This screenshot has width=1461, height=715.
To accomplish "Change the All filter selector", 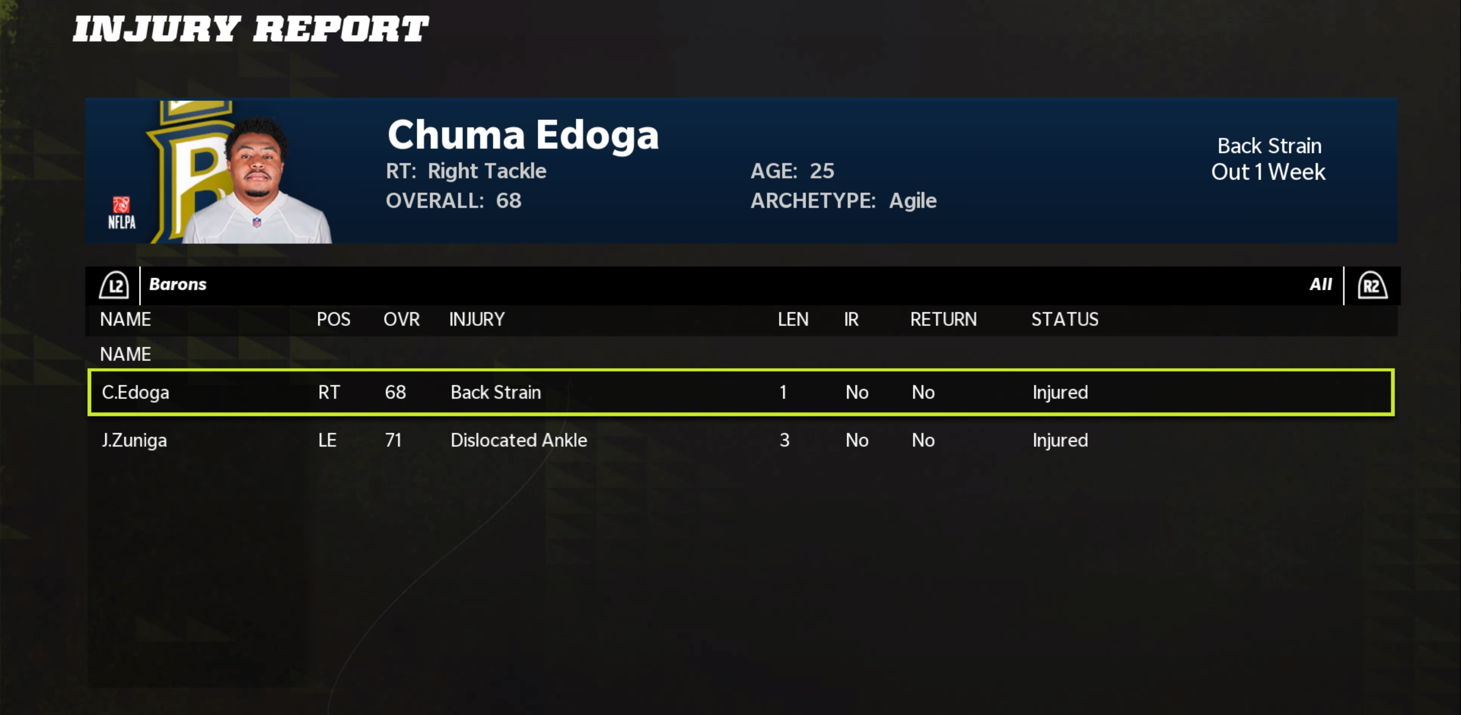I will point(1320,284).
